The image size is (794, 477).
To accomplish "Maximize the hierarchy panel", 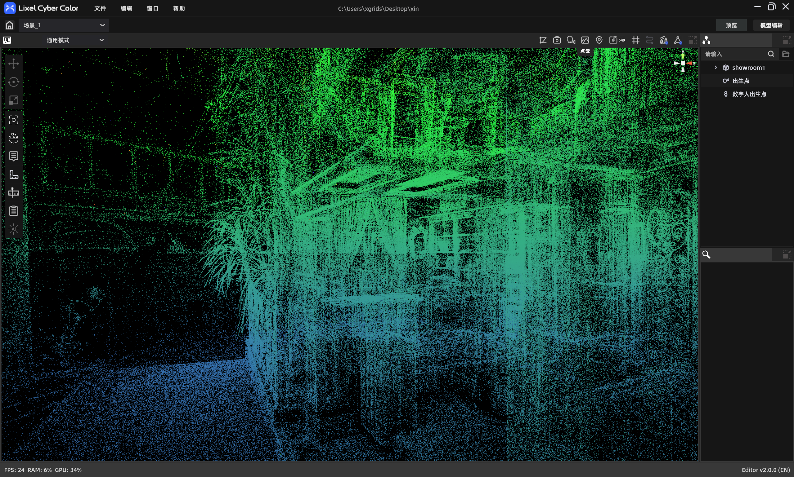I will click(787, 40).
